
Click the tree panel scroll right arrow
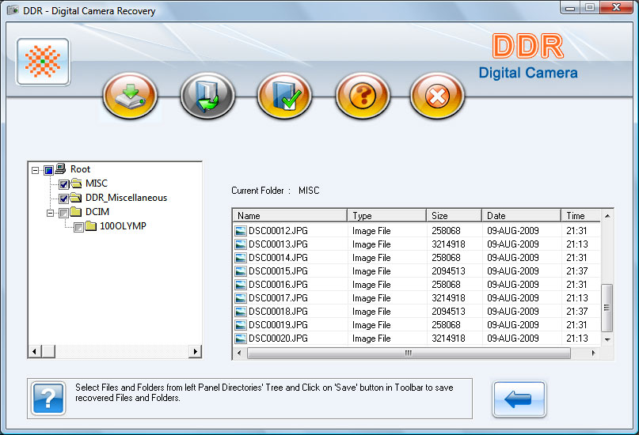point(196,351)
